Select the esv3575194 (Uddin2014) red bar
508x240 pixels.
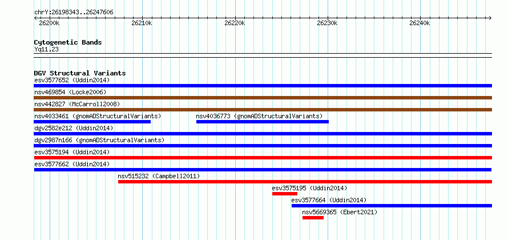pyautogui.click(x=263, y=158)
